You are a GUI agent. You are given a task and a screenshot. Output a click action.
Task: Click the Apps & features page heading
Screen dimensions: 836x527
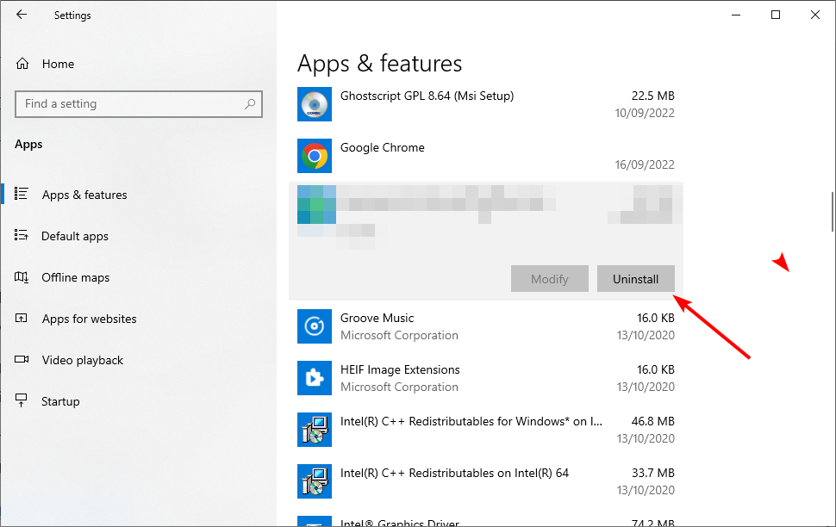(x=379, y=64)
